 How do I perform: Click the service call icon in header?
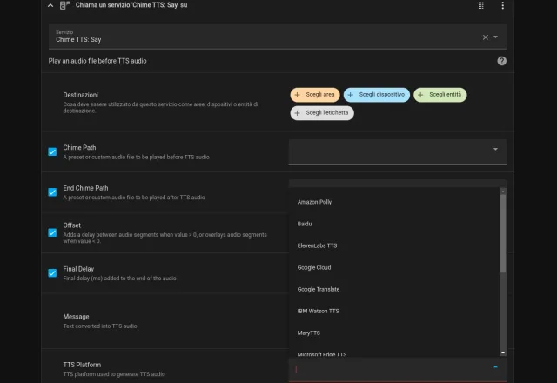[x=65, y=5]
